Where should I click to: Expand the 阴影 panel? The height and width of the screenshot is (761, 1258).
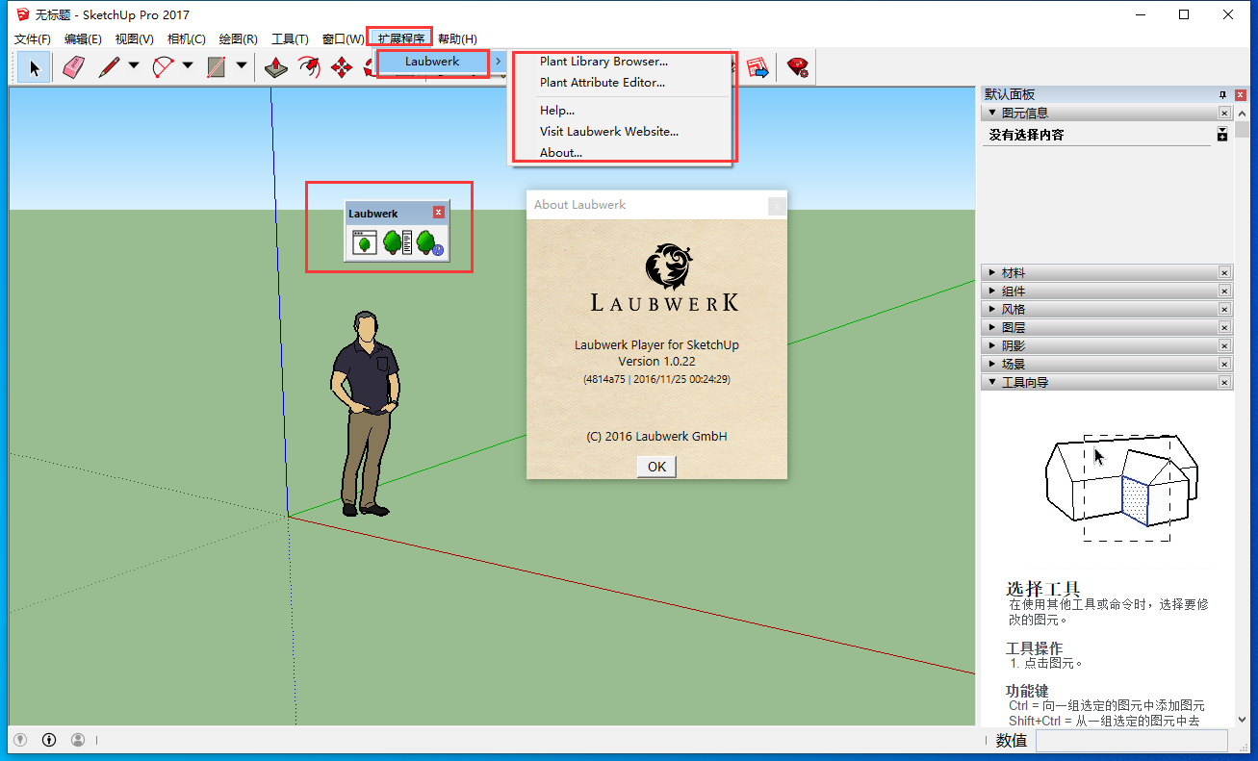tap(992, 346)
